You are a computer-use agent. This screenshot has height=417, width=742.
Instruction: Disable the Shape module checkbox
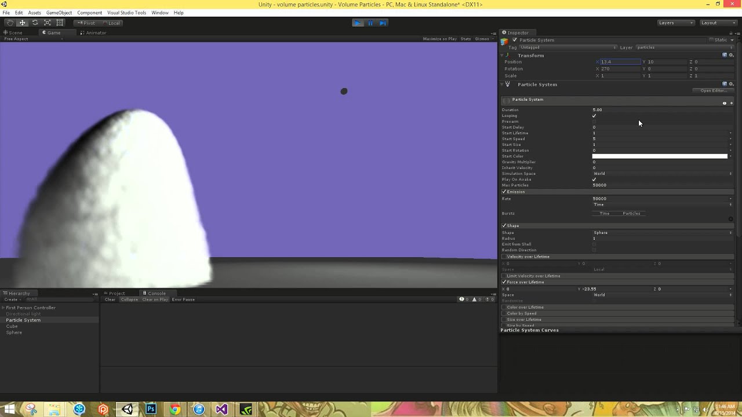point(504,225)
